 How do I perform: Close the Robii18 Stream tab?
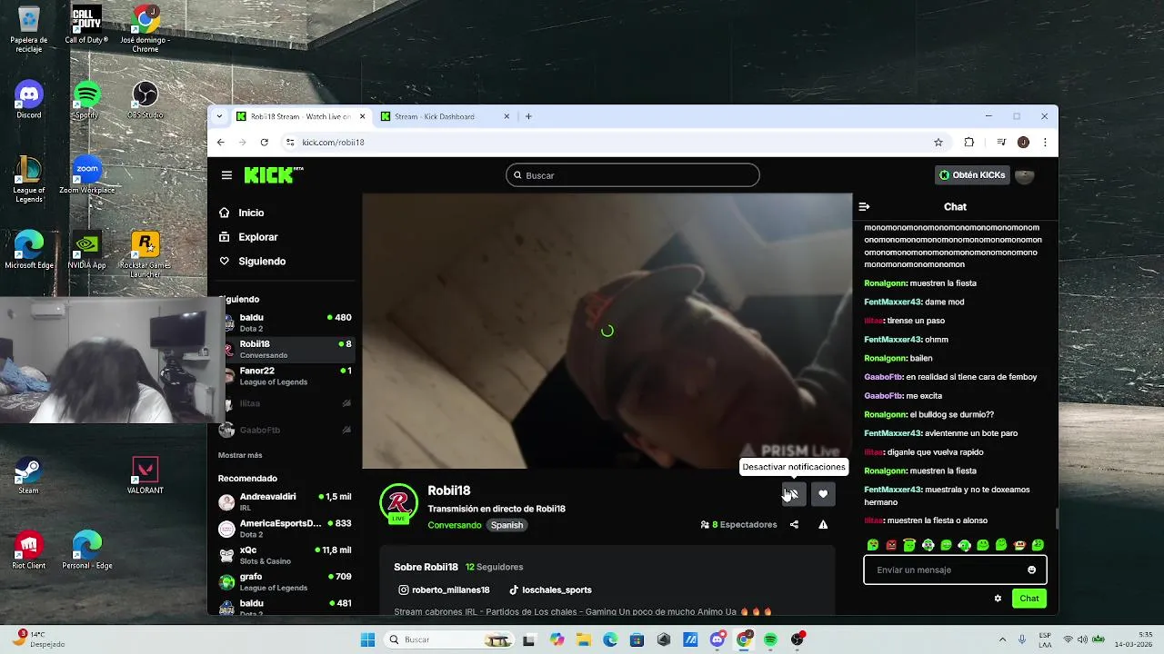tap(362, 116)
